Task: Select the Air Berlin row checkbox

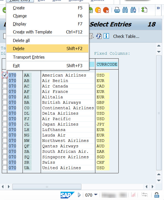Action: coord(5,81)
